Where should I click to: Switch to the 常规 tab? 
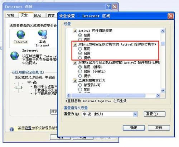pos(11,15)
